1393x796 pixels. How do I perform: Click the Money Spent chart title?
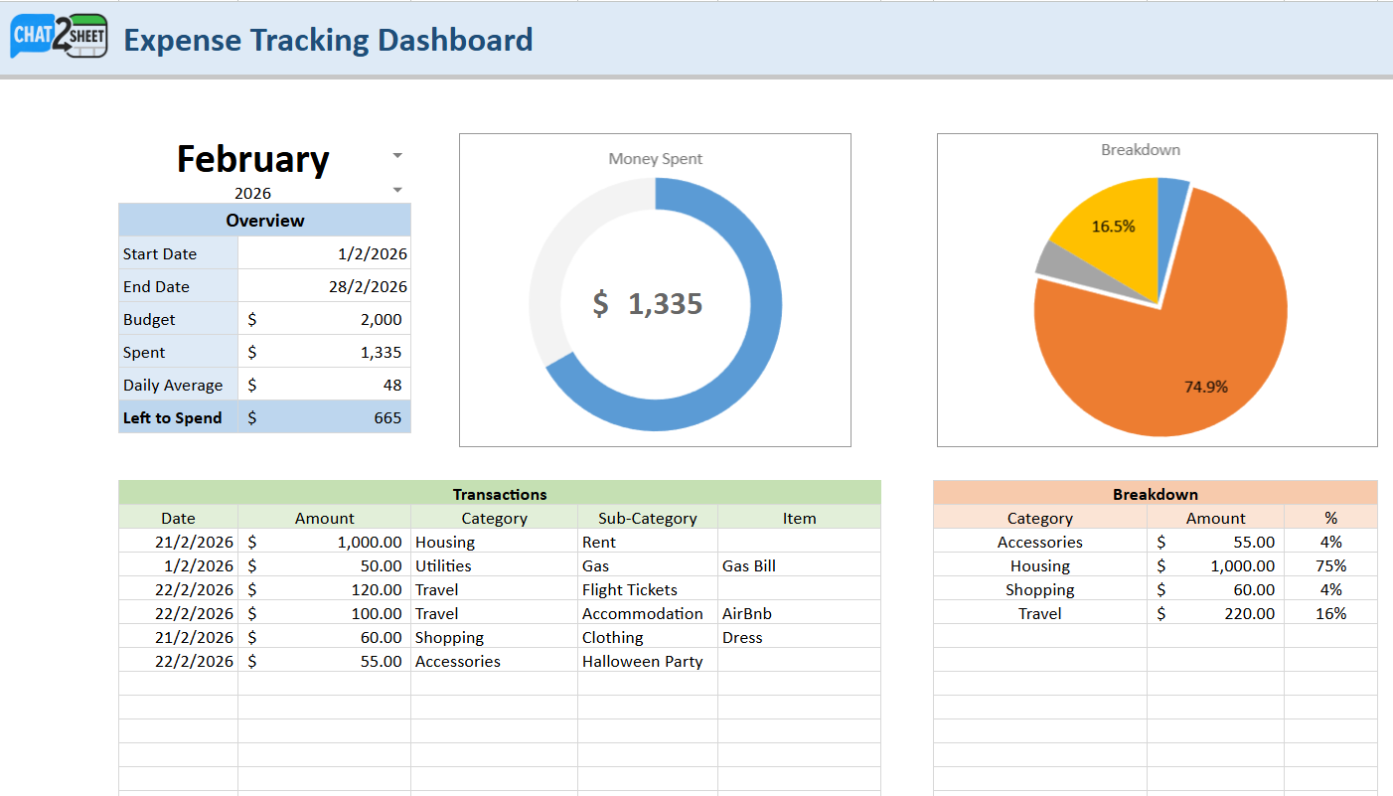click(655, 159)
